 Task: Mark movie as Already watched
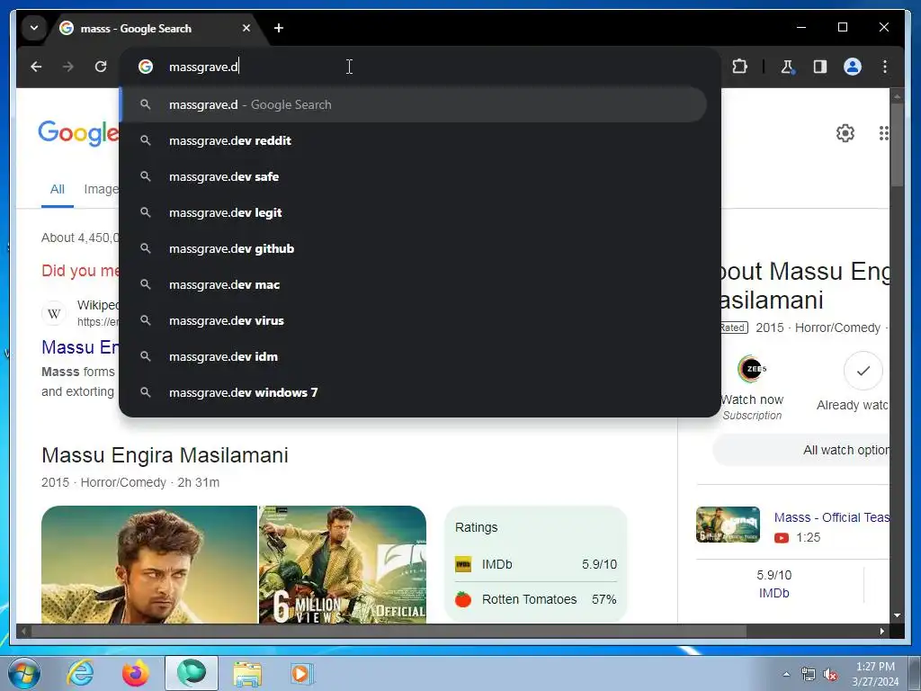[x=863, y=371]
